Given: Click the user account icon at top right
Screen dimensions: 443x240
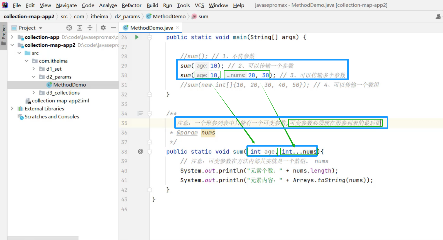Looking at the screenshot, I should click(438, 17).
